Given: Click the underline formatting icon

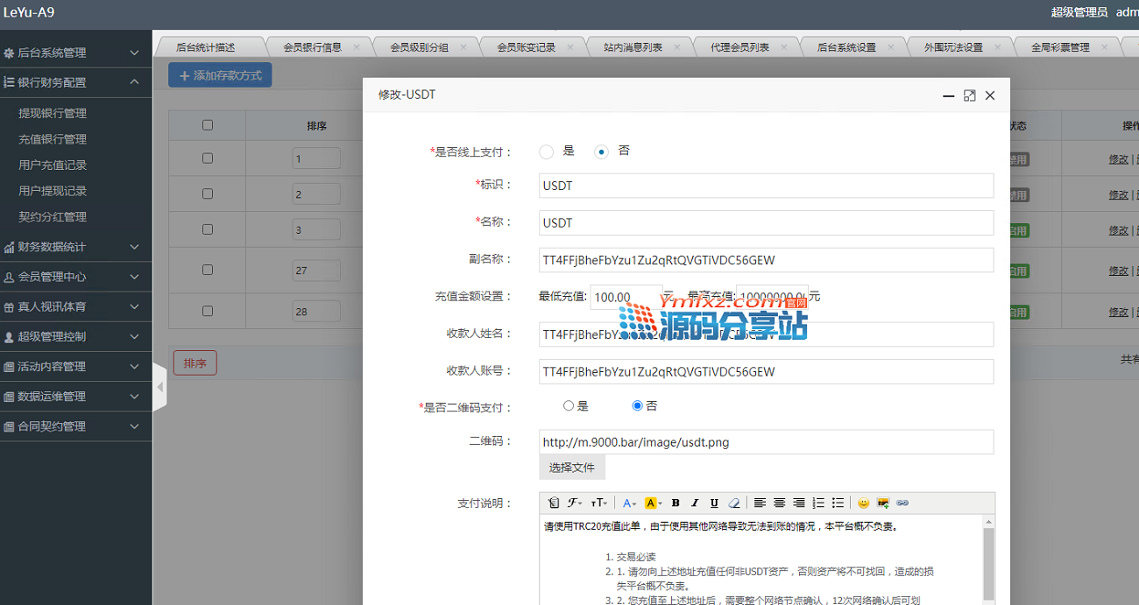Looking at the screenshot, I should pyautogui.click(x=714, y=503).
